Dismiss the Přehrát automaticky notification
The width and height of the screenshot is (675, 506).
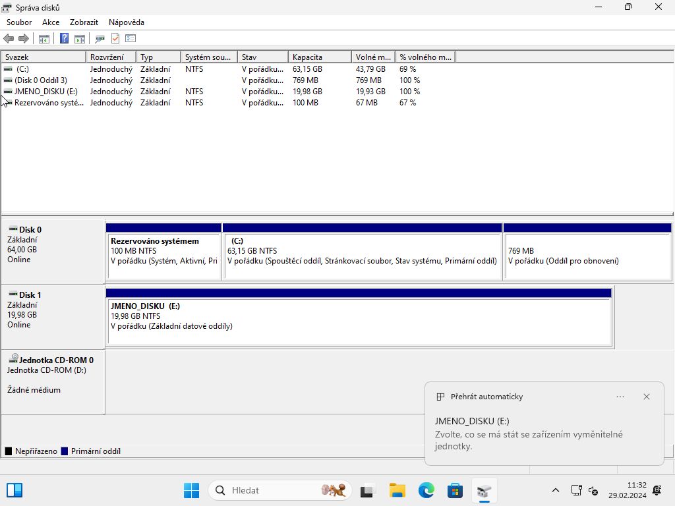647,397
